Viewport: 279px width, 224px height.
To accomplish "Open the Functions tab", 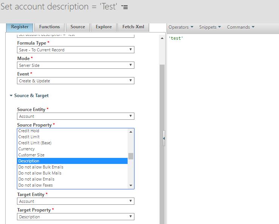I will coord(49,27).
